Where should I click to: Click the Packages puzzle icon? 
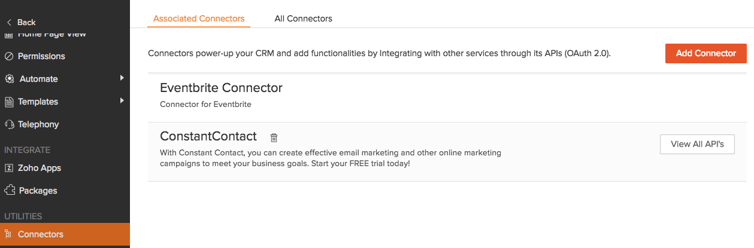point(9,191)
